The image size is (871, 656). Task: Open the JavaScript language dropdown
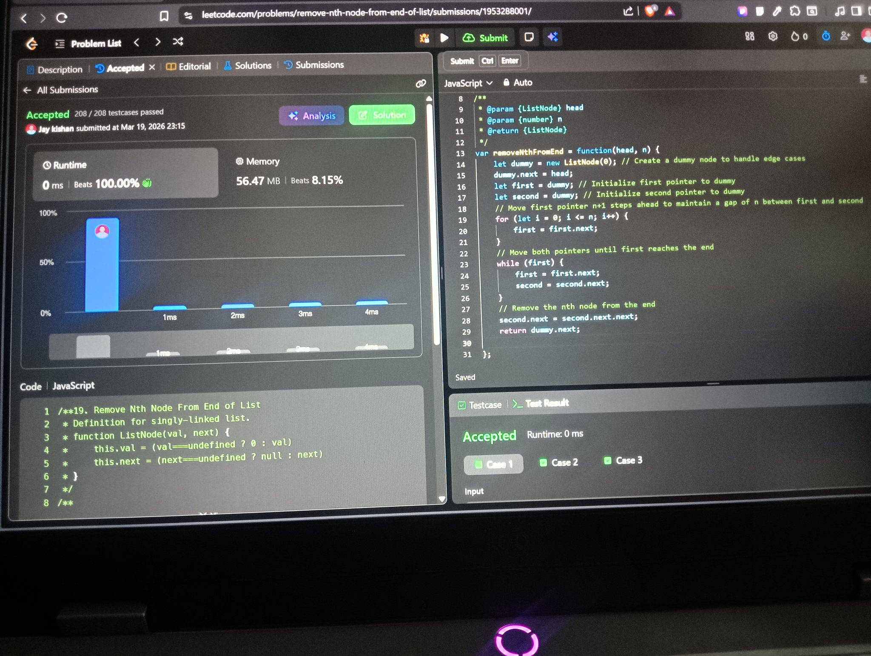pos(468,83)
